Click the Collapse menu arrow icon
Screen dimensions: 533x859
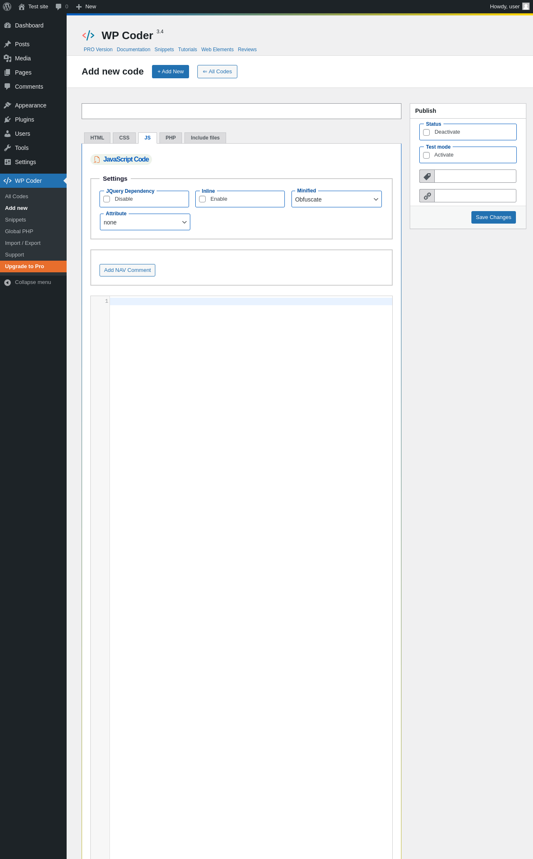(x=7, y=282)
